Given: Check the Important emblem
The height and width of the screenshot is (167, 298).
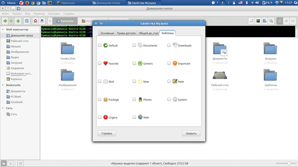Looking at the screenshot, I should (x=169, y=63).
